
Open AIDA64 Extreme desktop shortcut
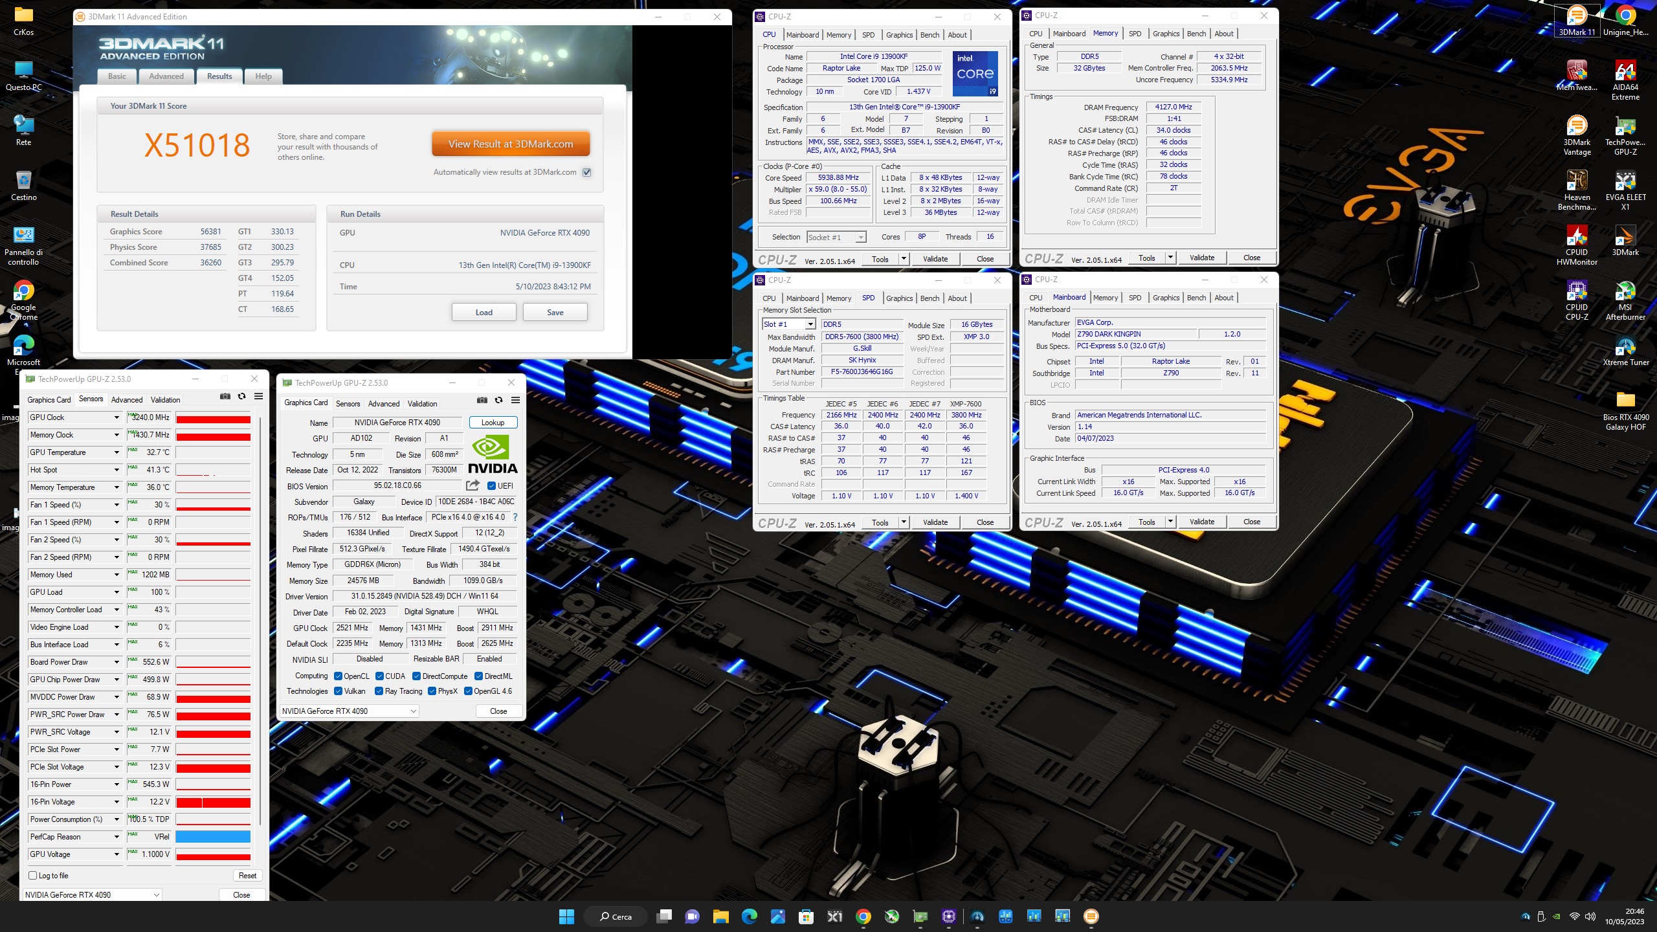[1625, 80]
